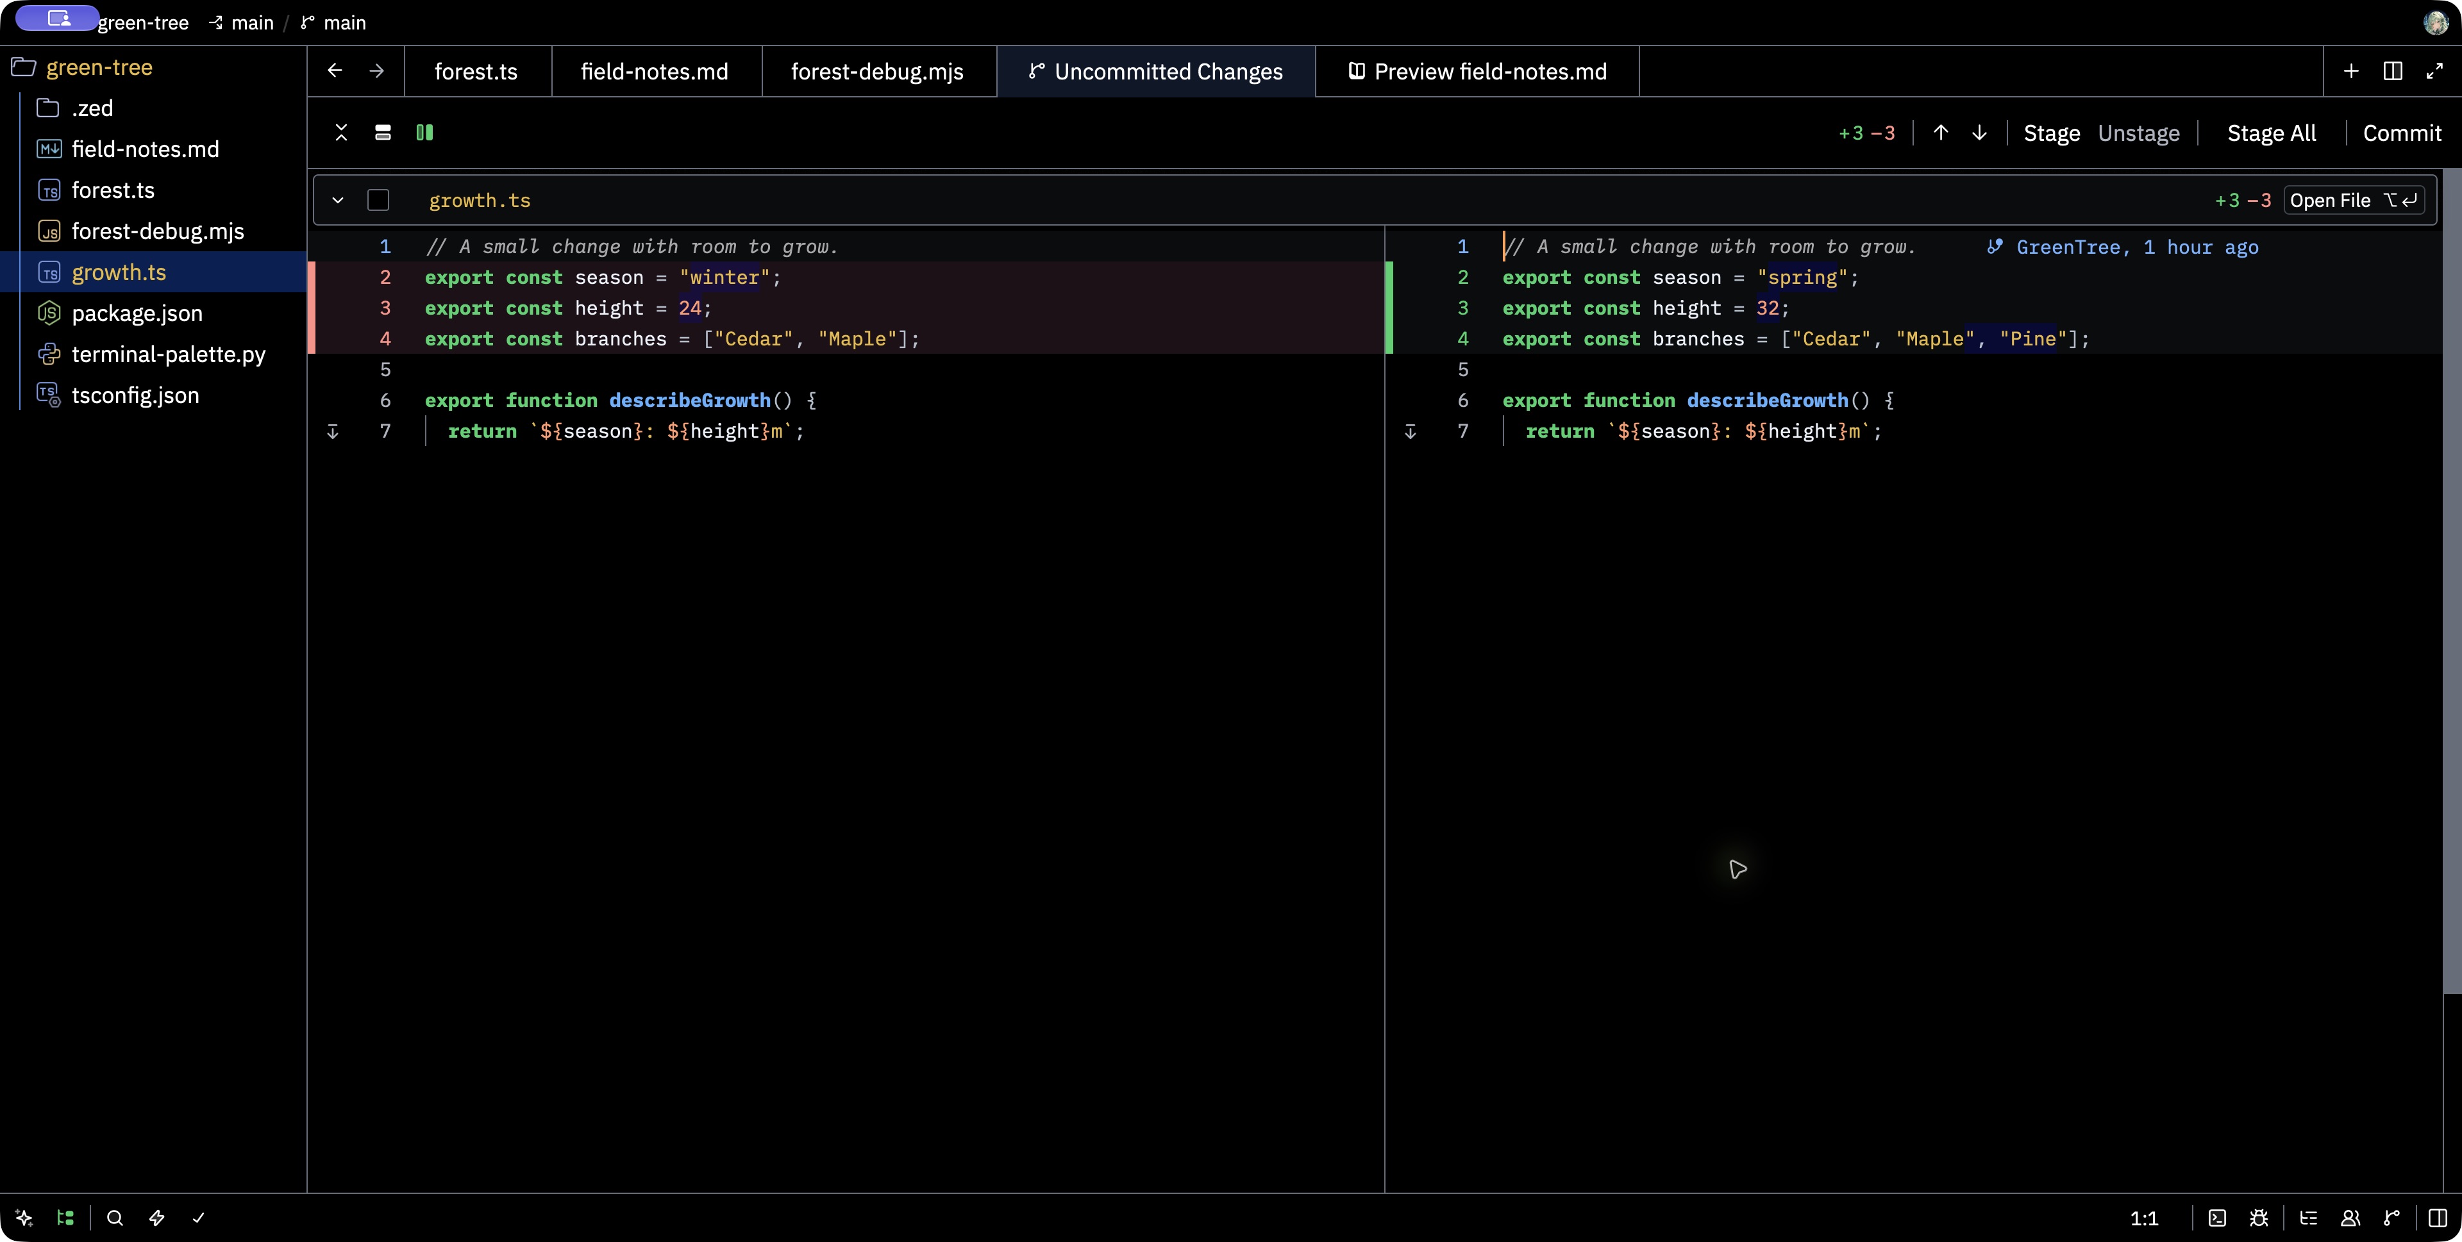Click the Stage All button
Image resolution: width=2462 pixels, height=1242 pixels.
2272,133
